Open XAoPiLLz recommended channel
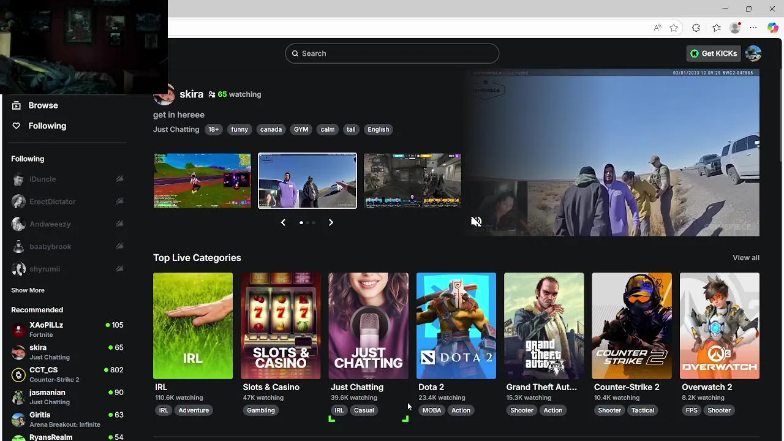Viewport: 784px width, 441px height. click(68, 330)
